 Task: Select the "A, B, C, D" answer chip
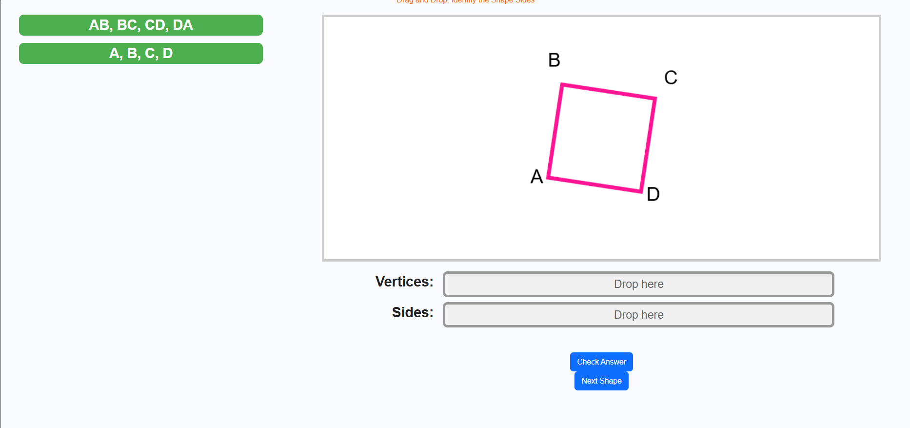(140, 53)
